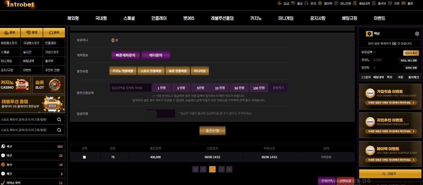The image size is (423, 185).
Task: Select the 미니게임 charge type option
Action: [200, 71]
